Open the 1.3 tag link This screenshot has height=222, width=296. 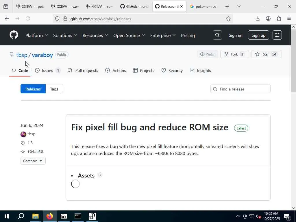(x=30, y=143)
